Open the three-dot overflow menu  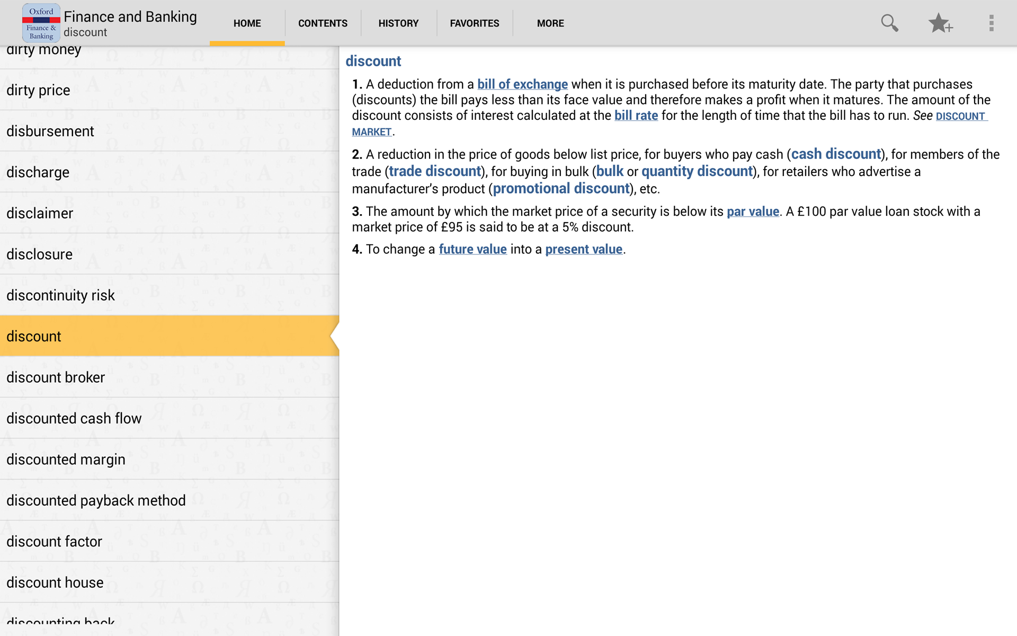pyautogui.click(x=991, y=23)
